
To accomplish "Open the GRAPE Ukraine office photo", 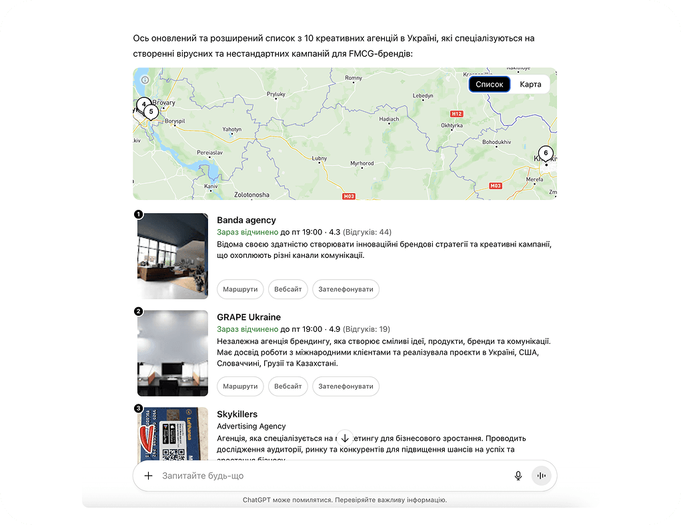I will [x=173, y=353].
